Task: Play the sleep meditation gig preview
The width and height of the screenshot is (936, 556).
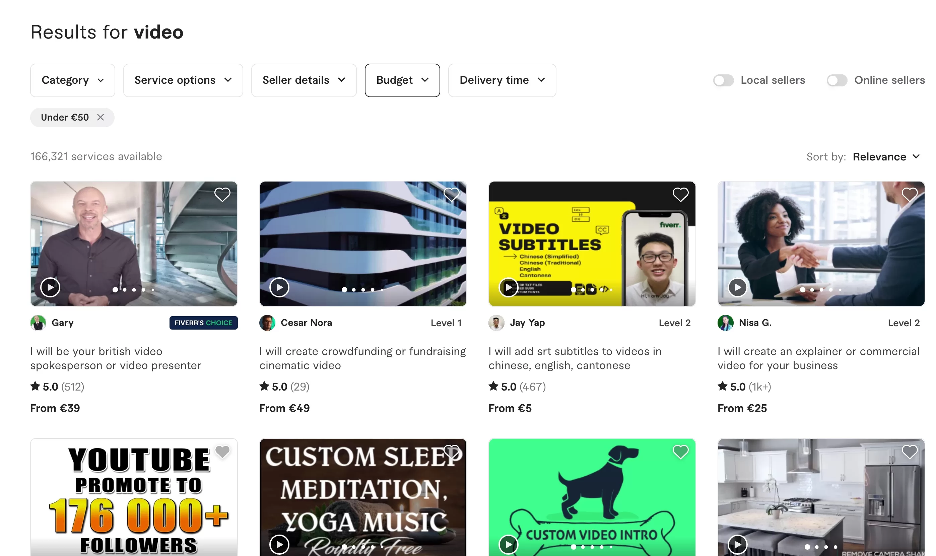Action: point(279,544)
